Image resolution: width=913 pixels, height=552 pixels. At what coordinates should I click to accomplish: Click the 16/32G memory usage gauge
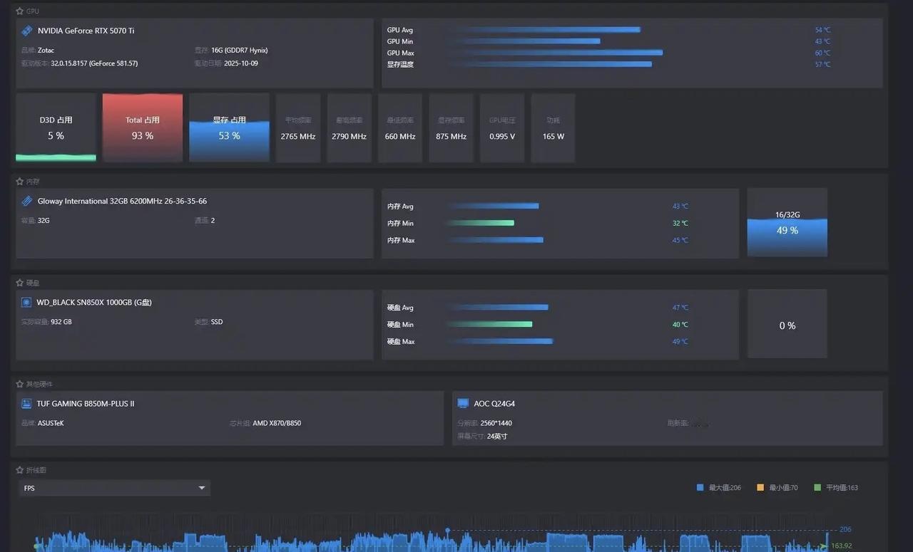pos(787,222)
